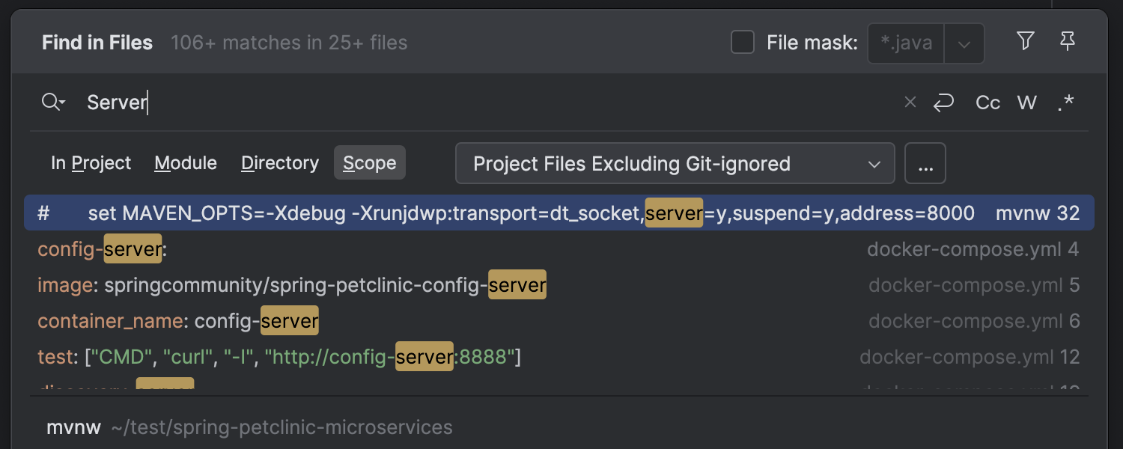Viewport: 1123px width, 449px height.
Task: Switch to the In Project tab
Action: click(x=91, y=162)
